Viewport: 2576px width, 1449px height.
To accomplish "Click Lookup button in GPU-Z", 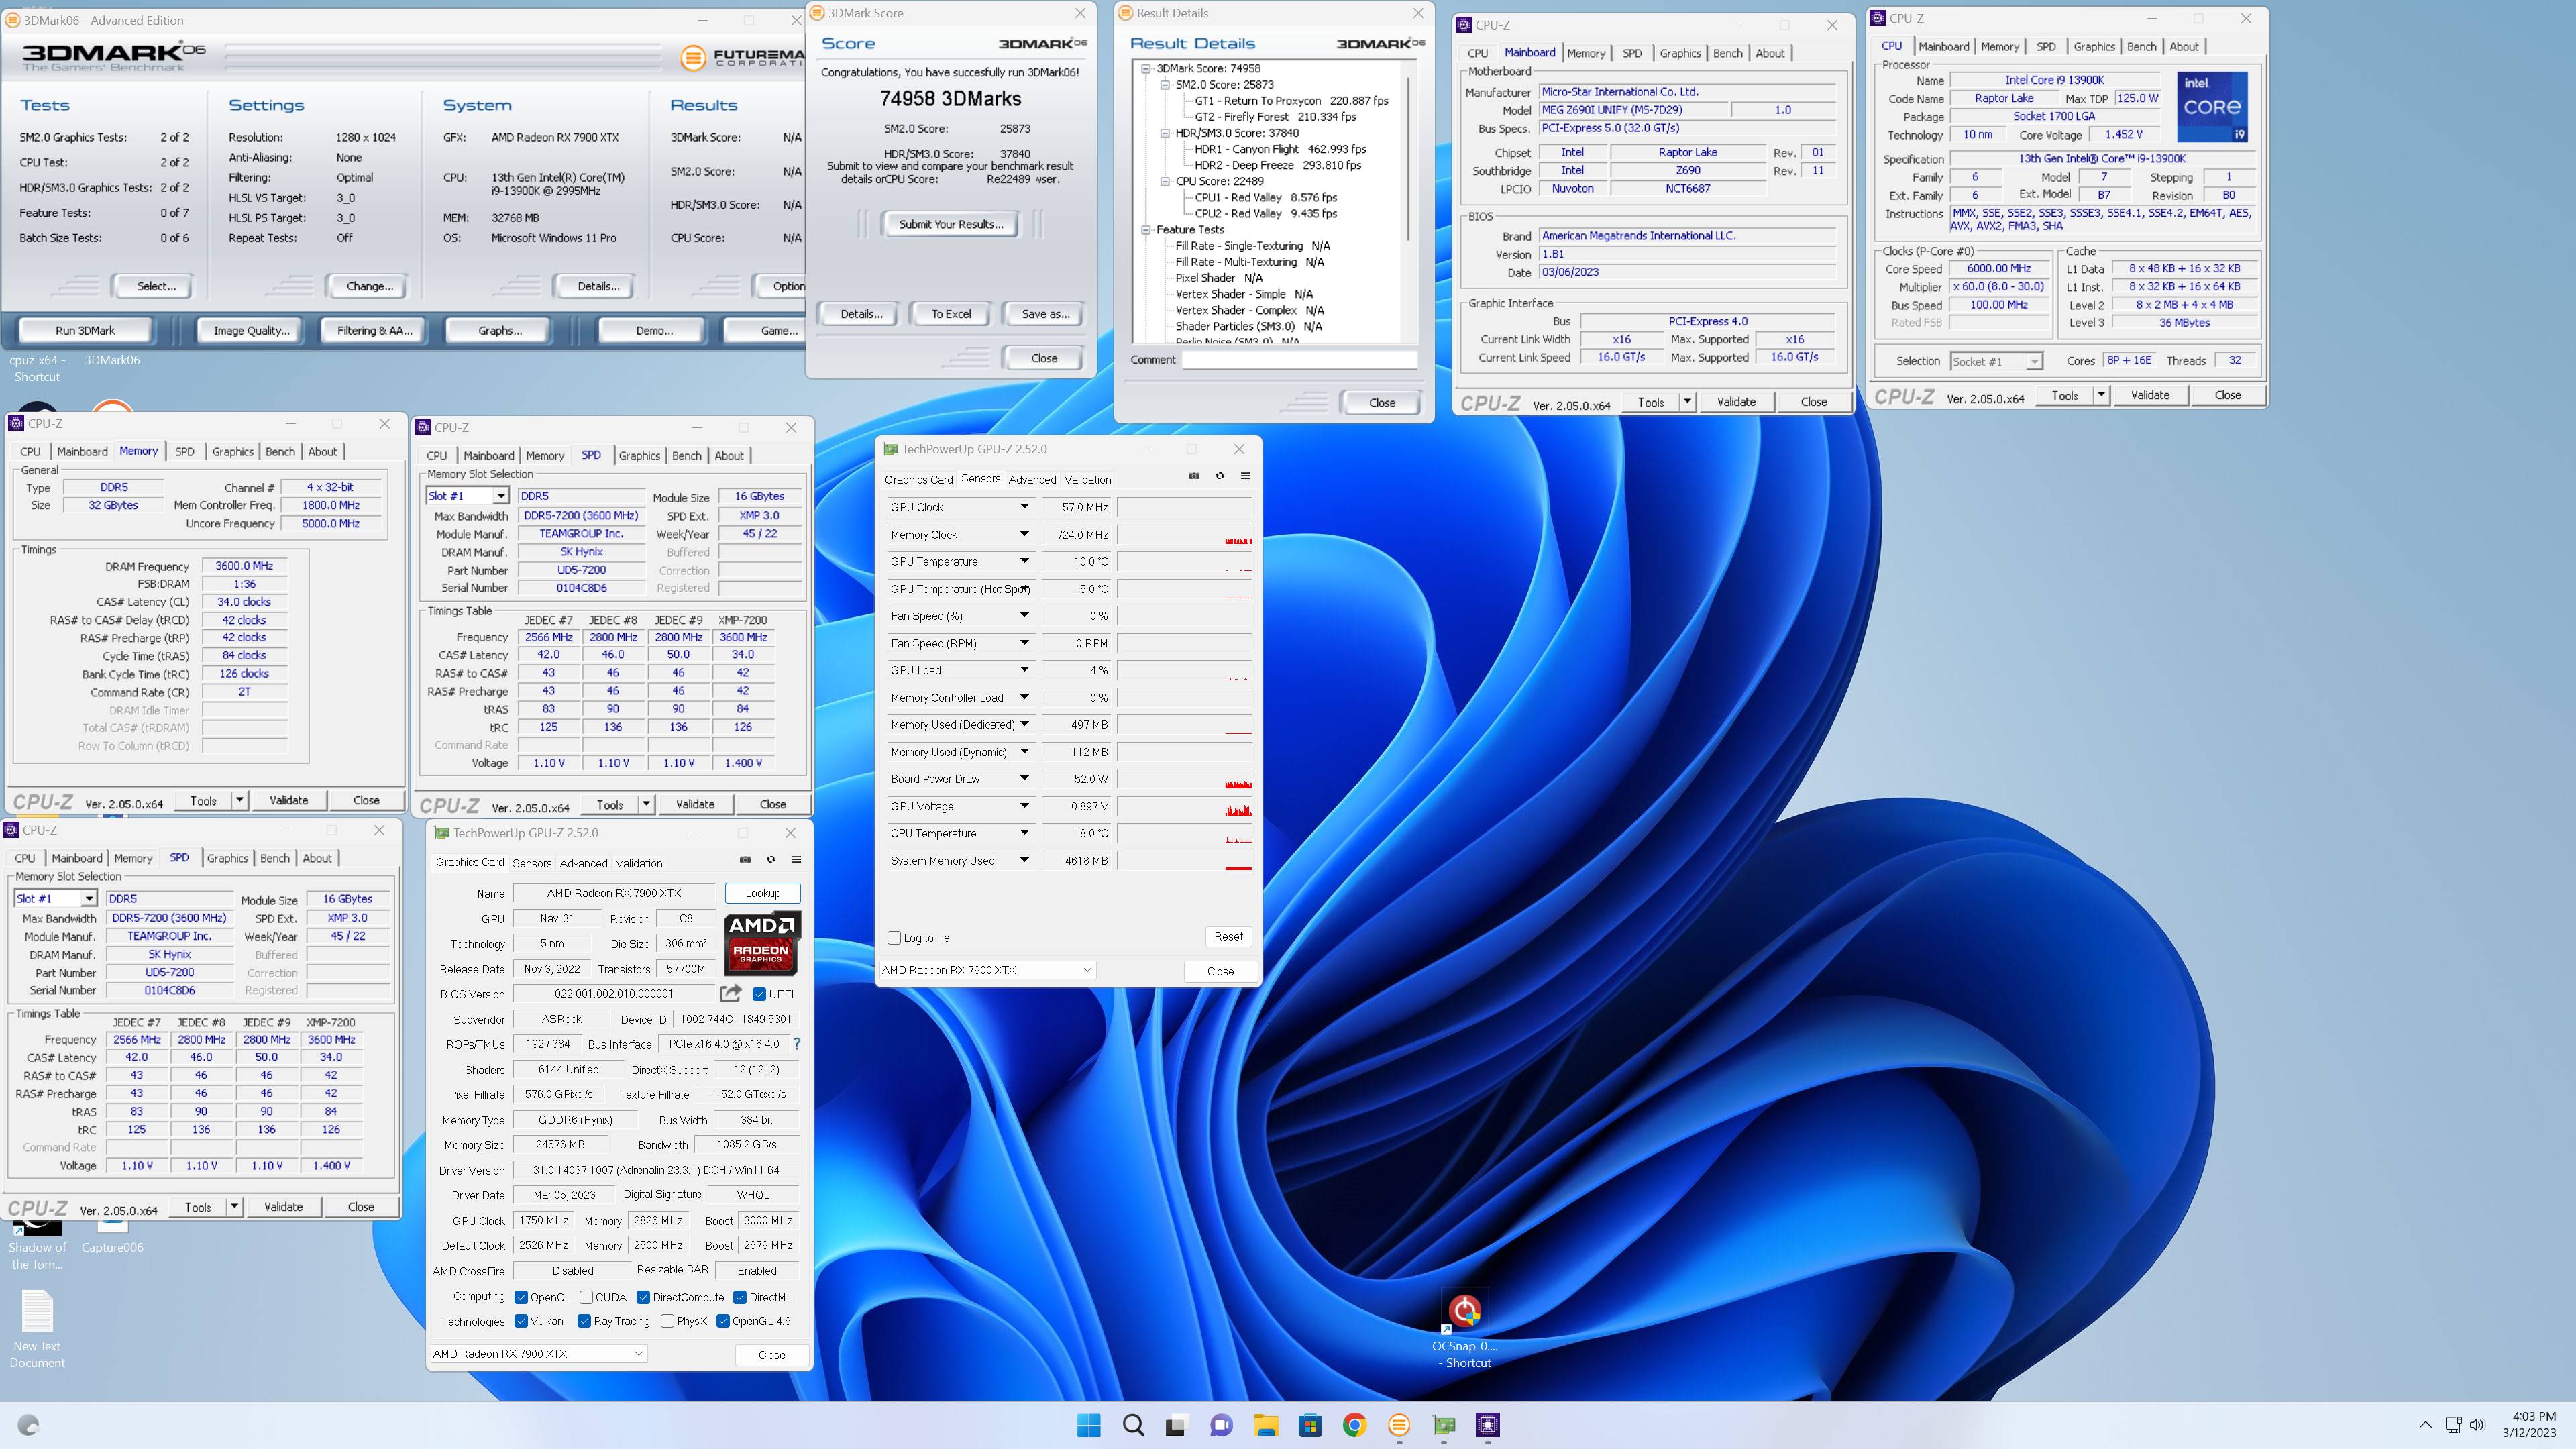I will coord(762,893).
